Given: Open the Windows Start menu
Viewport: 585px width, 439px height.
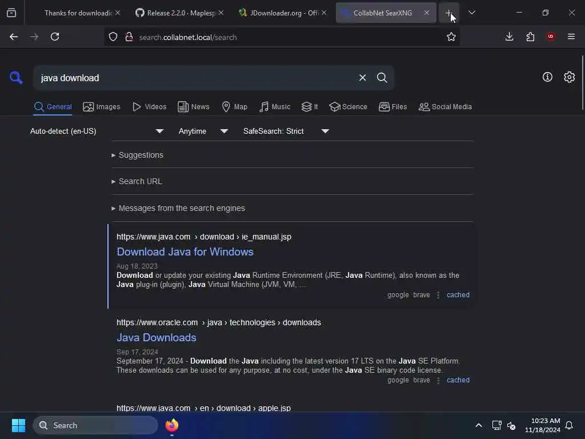Looking at the screenshot, I should pos(18,425).
